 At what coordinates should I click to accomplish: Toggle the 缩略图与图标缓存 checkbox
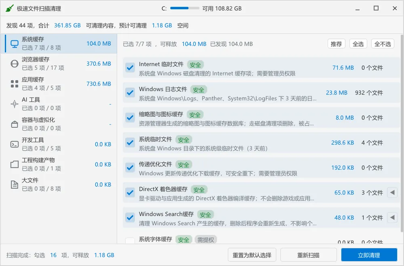click(x=130, y=117)
